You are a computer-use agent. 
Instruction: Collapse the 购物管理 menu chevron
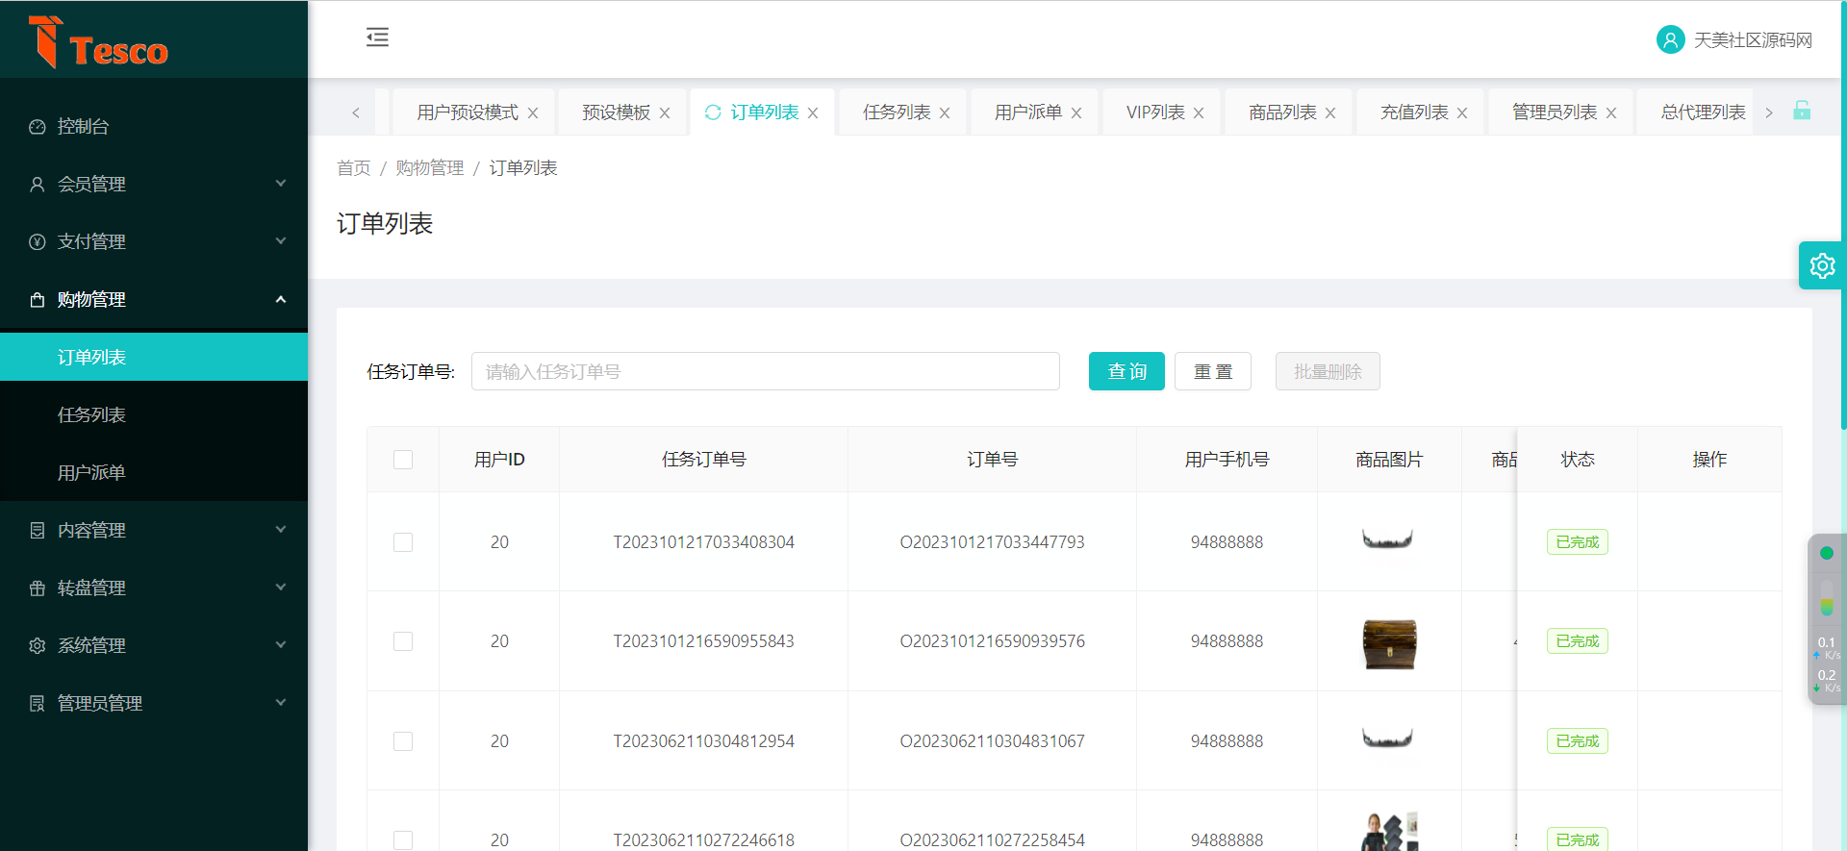pos(281,299)
